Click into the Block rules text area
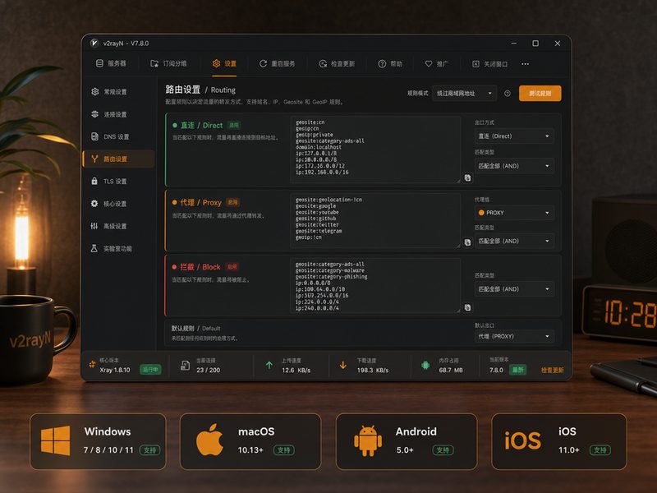 (x=375, y=285)
